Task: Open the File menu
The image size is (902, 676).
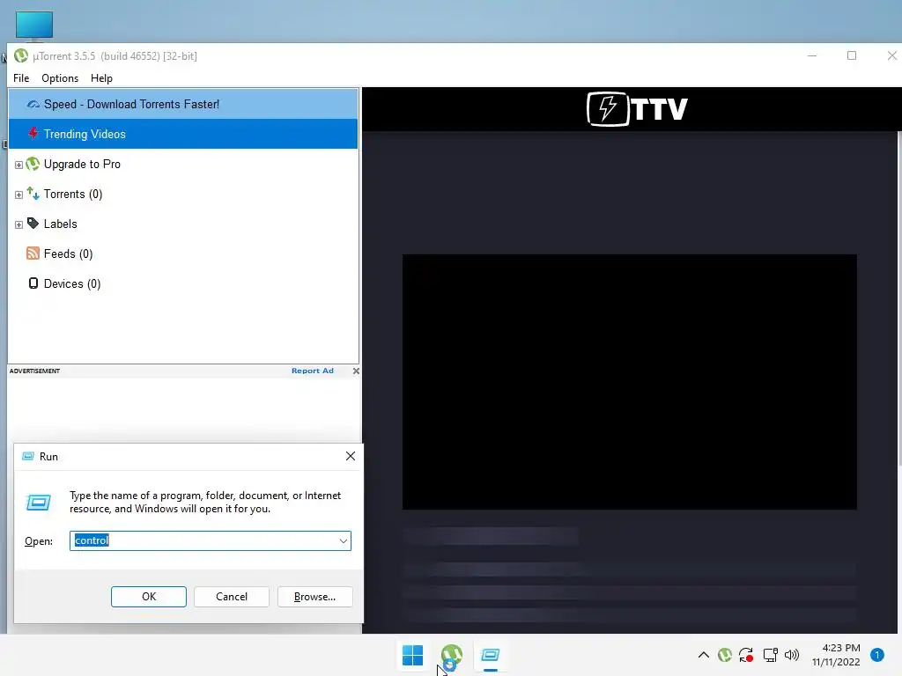Action: [x=21, y=78]
